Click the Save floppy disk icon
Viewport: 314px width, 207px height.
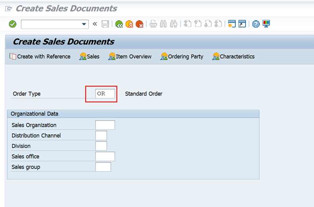coord(105,24)
